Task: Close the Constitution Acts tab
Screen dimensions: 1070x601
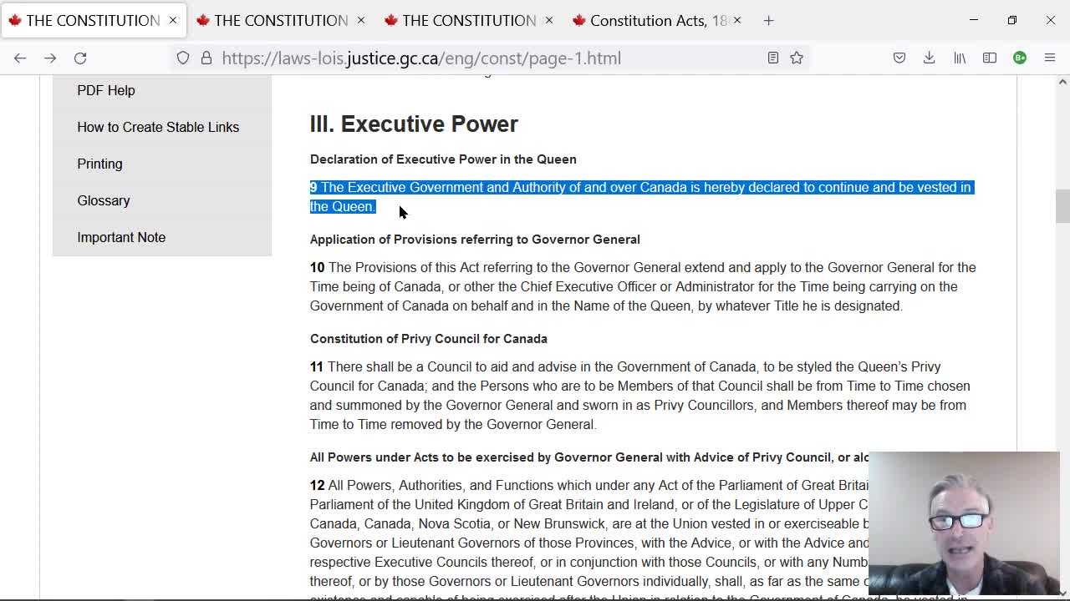Action: click(x=737, y=20)
